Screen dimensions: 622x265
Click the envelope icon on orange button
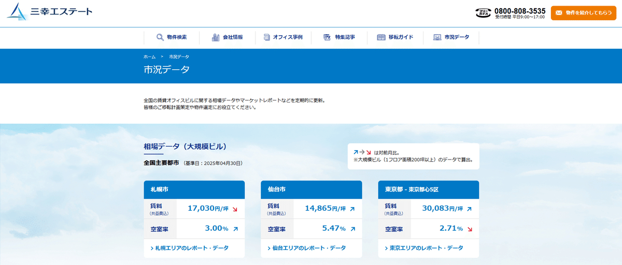click(559, 12)
